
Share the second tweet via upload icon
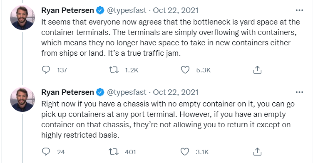[257, 152]
